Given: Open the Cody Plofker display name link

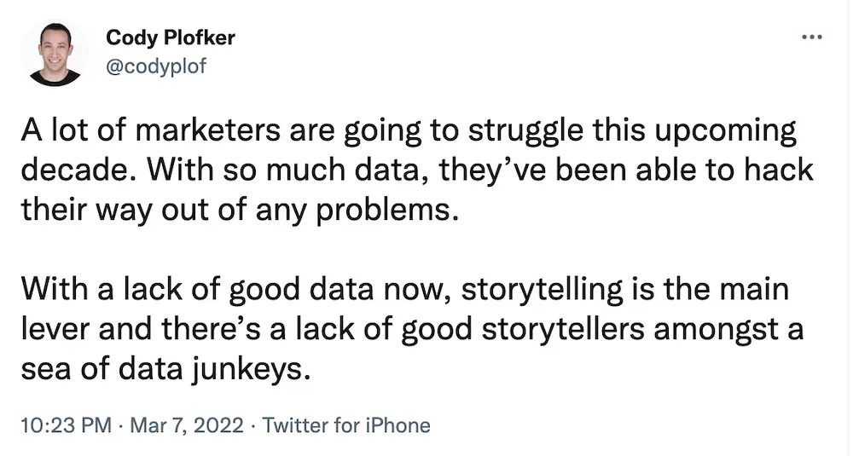Looking at the screenshot, I should tap(170, 38).
